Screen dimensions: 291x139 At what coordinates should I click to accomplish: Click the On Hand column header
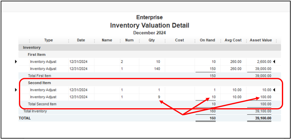point(207,40)
